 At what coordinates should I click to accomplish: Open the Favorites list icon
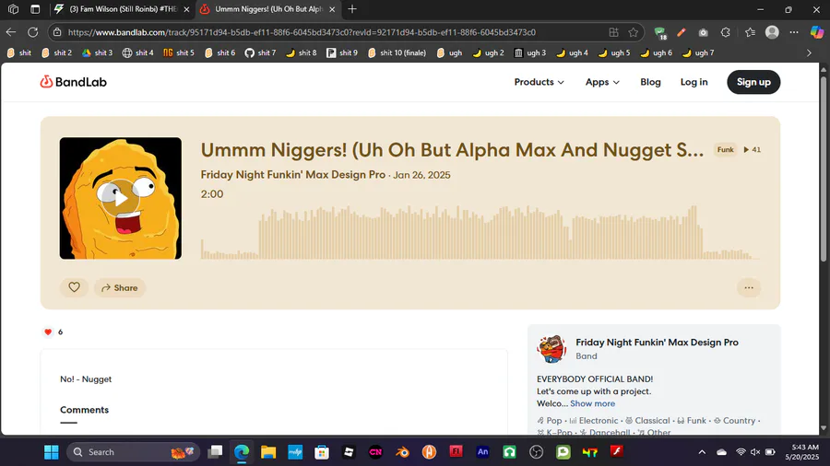(750, 32)
